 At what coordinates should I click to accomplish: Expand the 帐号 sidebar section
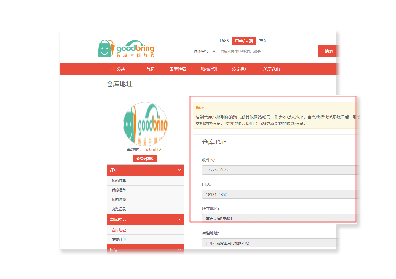[x=145, y=249]
